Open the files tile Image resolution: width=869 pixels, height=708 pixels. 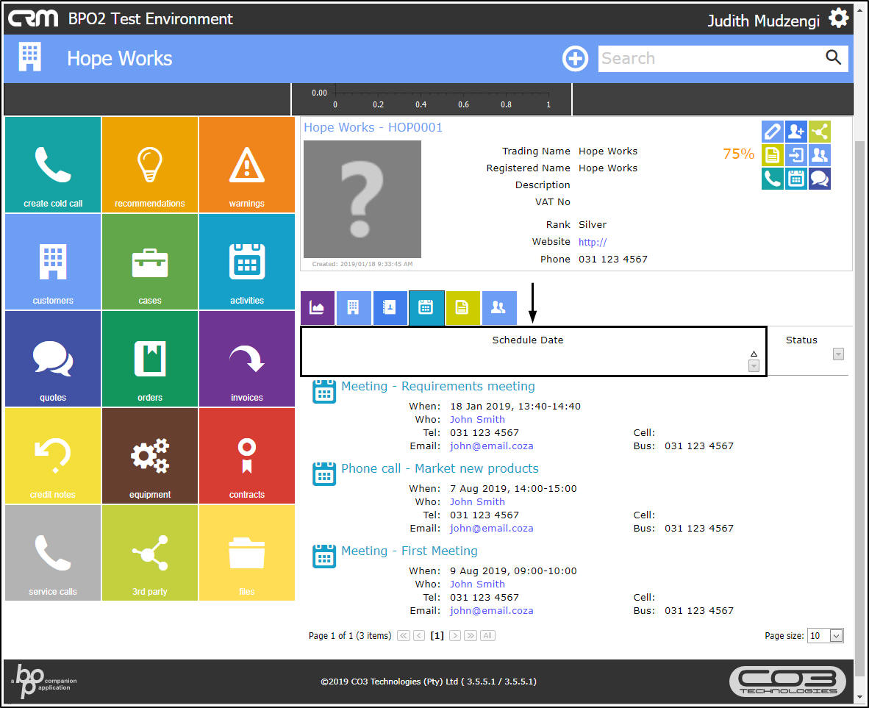pos(246,553)
